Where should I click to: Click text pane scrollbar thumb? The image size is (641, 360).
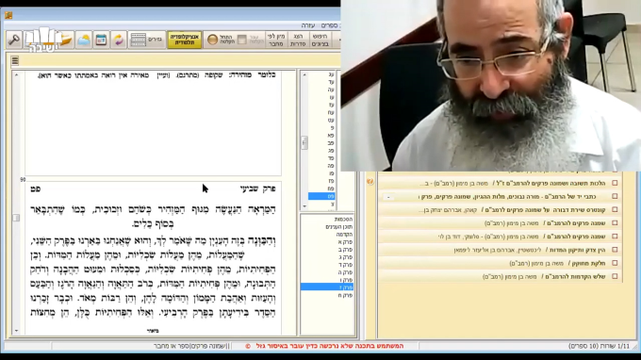16,218
